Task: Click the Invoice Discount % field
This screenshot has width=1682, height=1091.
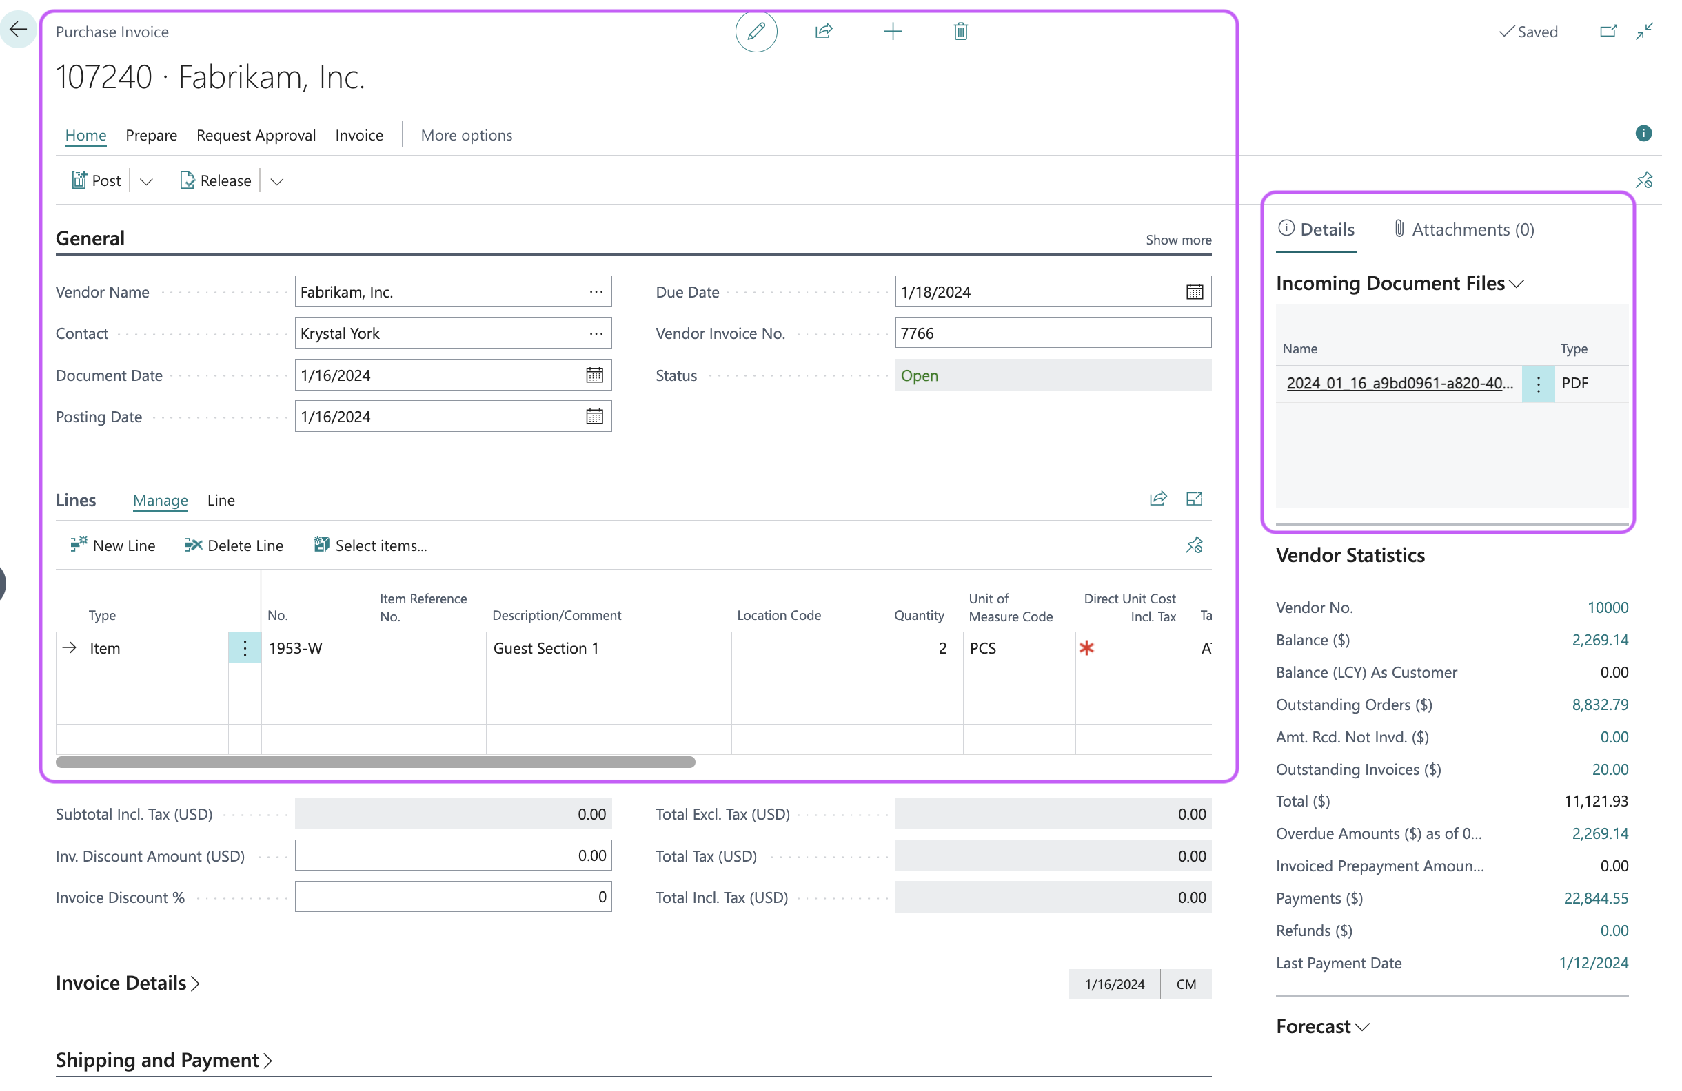Action: coord(453,897)
